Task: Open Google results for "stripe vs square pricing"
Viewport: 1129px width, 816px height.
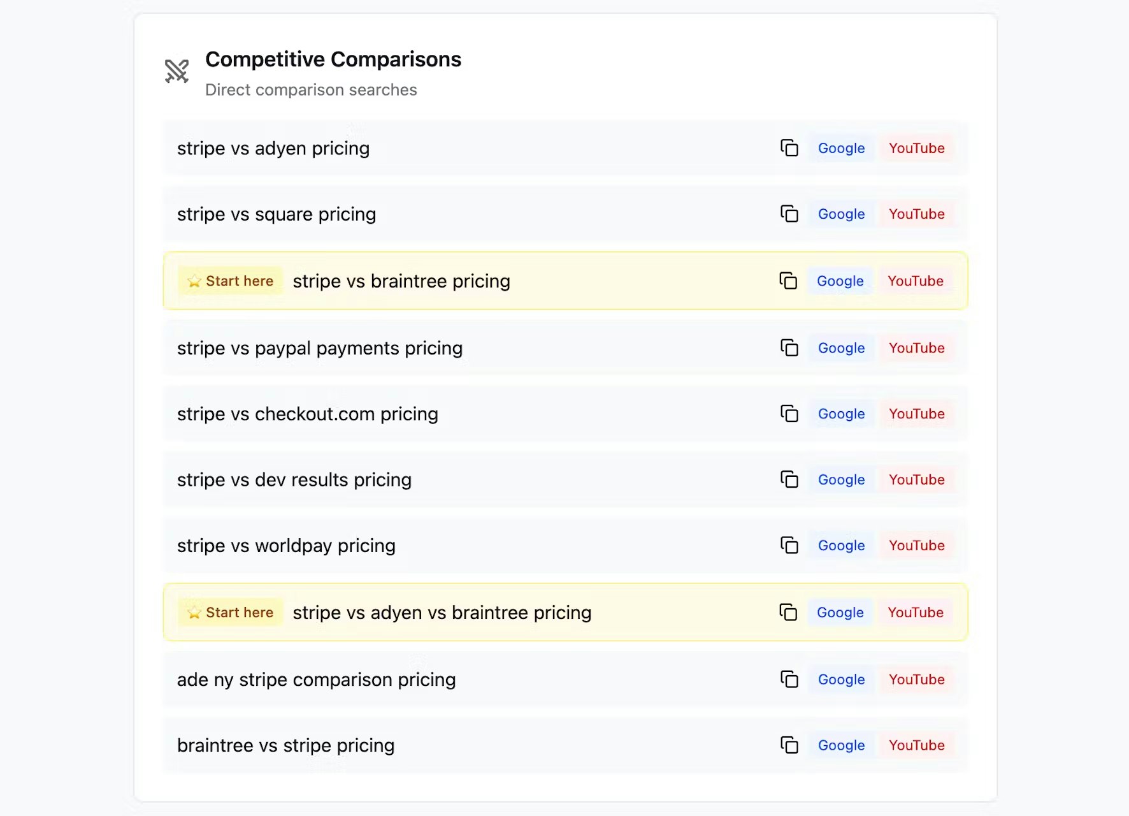Action: coord(841,214)
